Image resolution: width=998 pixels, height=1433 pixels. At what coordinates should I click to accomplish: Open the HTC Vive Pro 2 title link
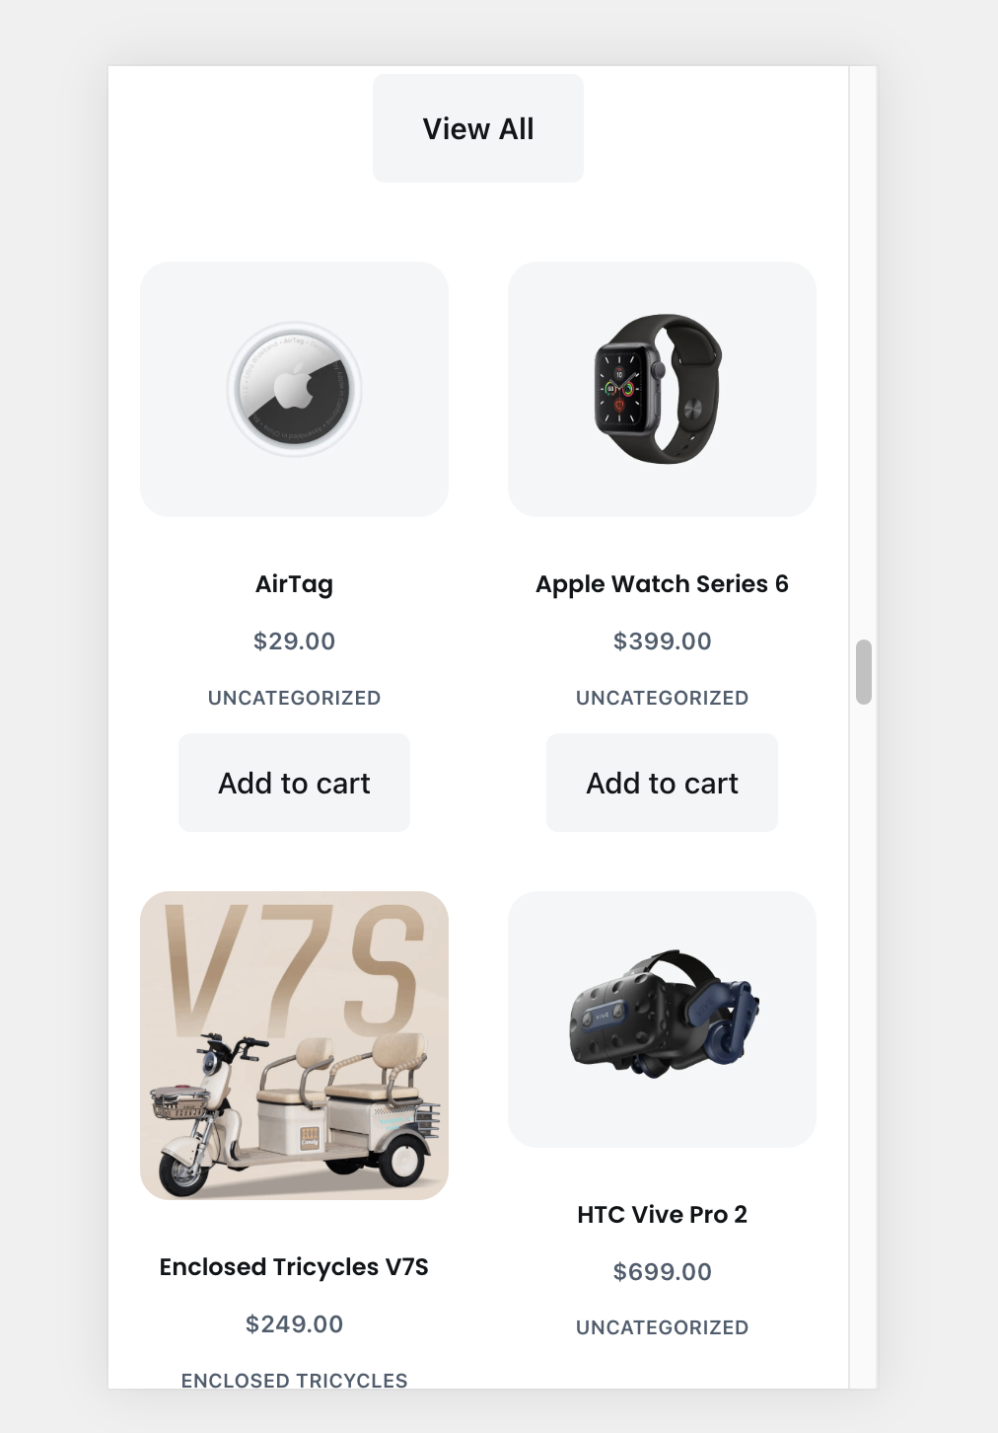pyautogui.click(x=662, y=1214)
